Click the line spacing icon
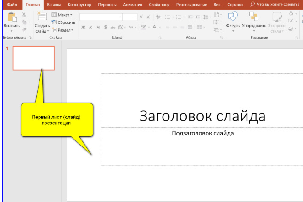This screenshot has width=303, height=202. click(206, 17)
